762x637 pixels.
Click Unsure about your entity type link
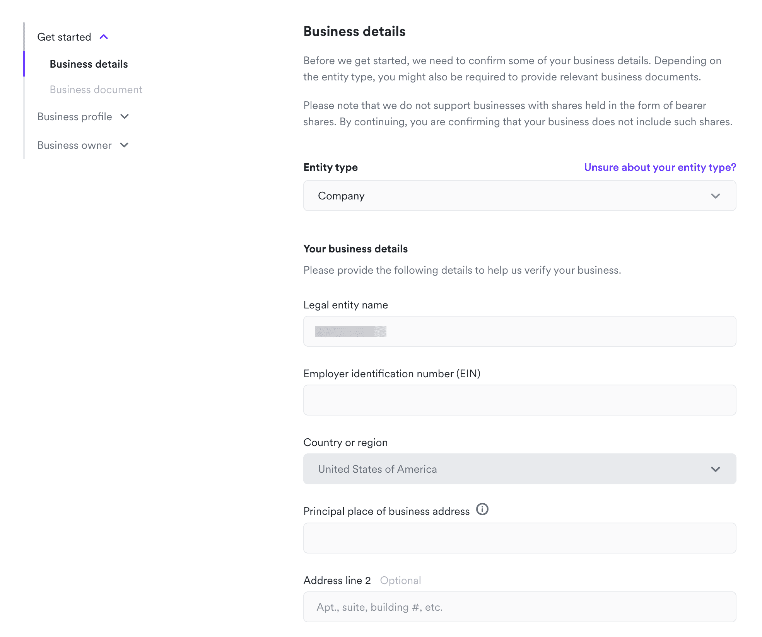(x=660, y=167)
